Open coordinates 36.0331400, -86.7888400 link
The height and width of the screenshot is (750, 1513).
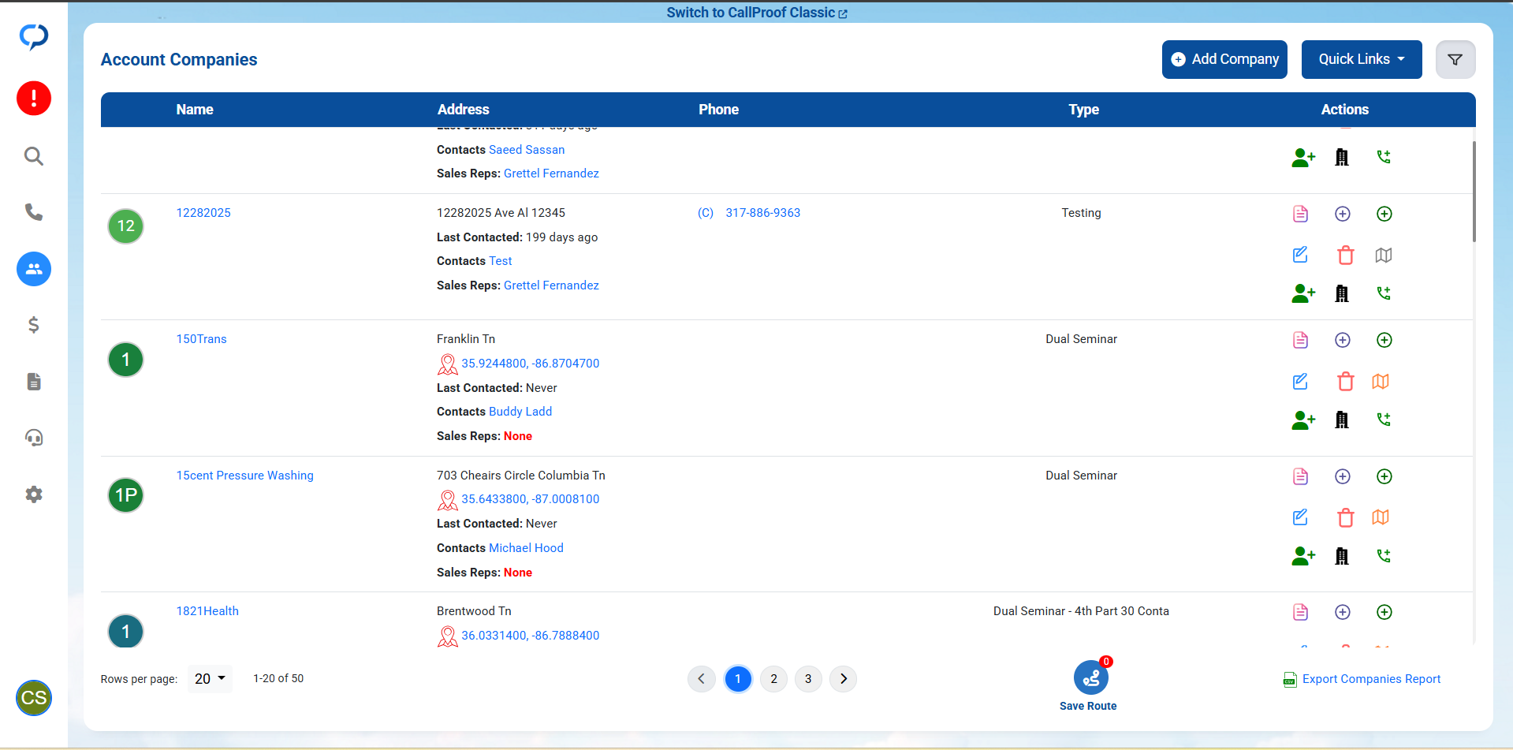pyautogui.click(x=531, y=636)
